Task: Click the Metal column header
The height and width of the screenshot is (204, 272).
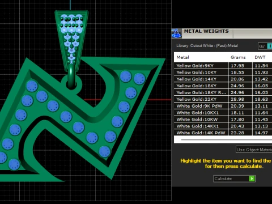Action: click(182, 57)
